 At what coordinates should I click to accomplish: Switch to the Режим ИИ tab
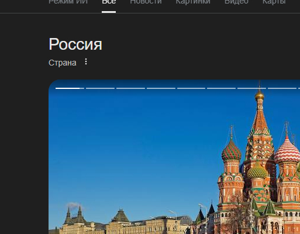pyautogui.click(x=68, y=2)
